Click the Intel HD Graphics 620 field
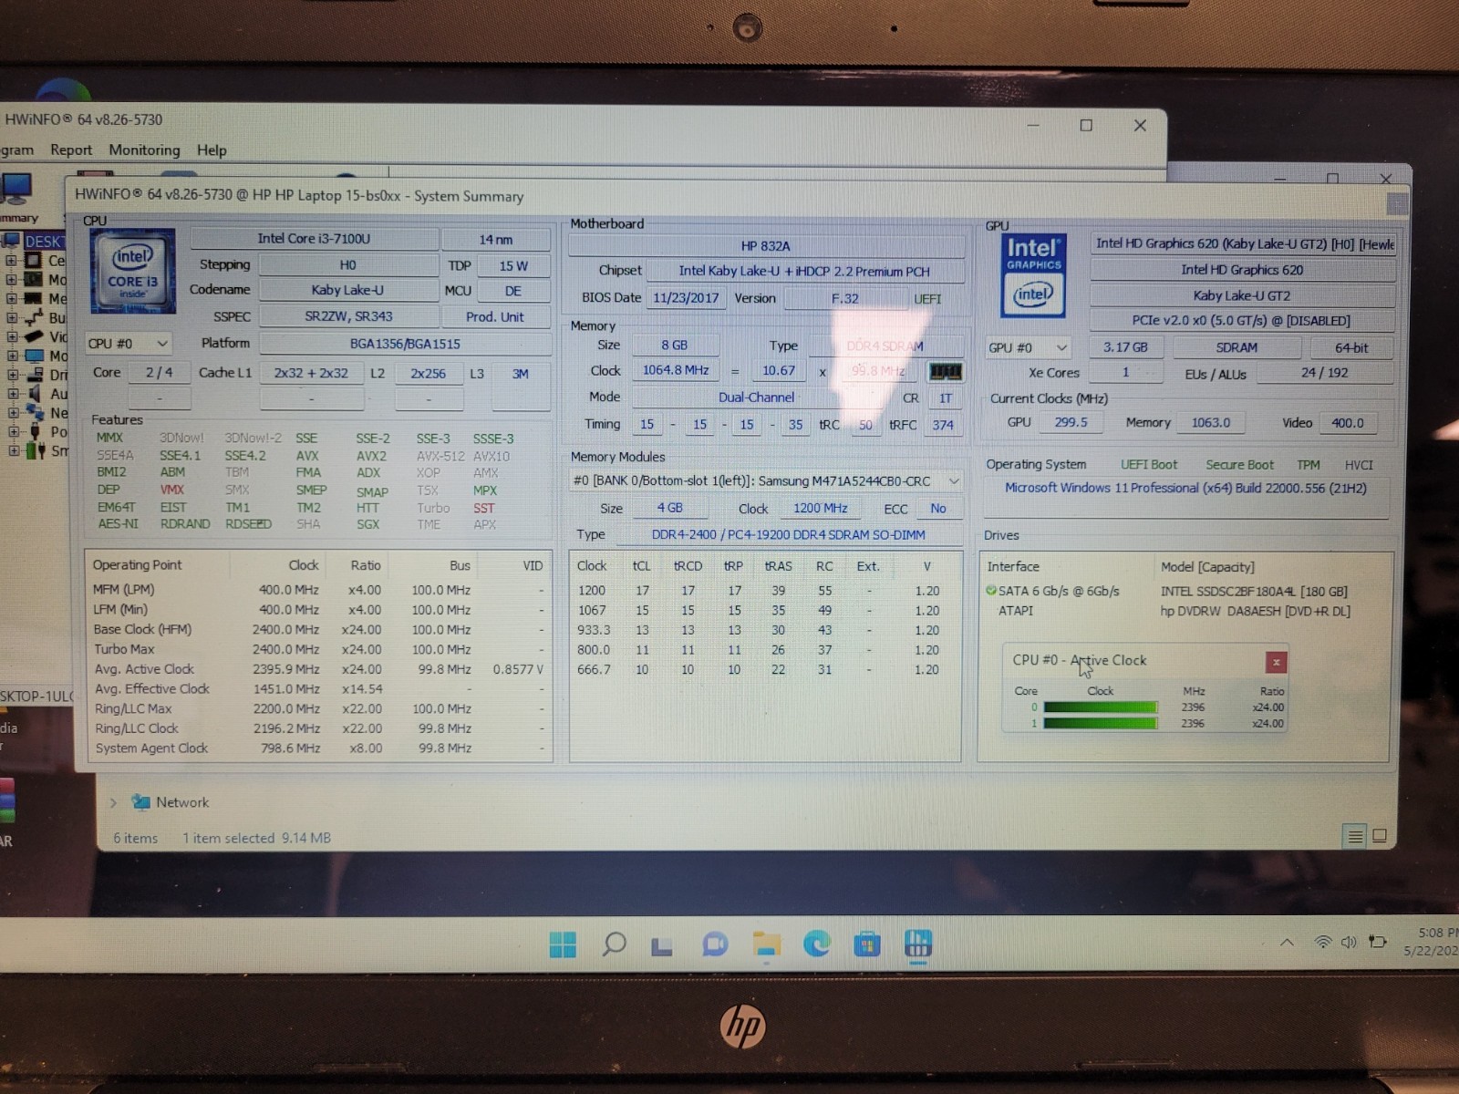Screen dimensions: 1459x1094 click(1242, 270)
